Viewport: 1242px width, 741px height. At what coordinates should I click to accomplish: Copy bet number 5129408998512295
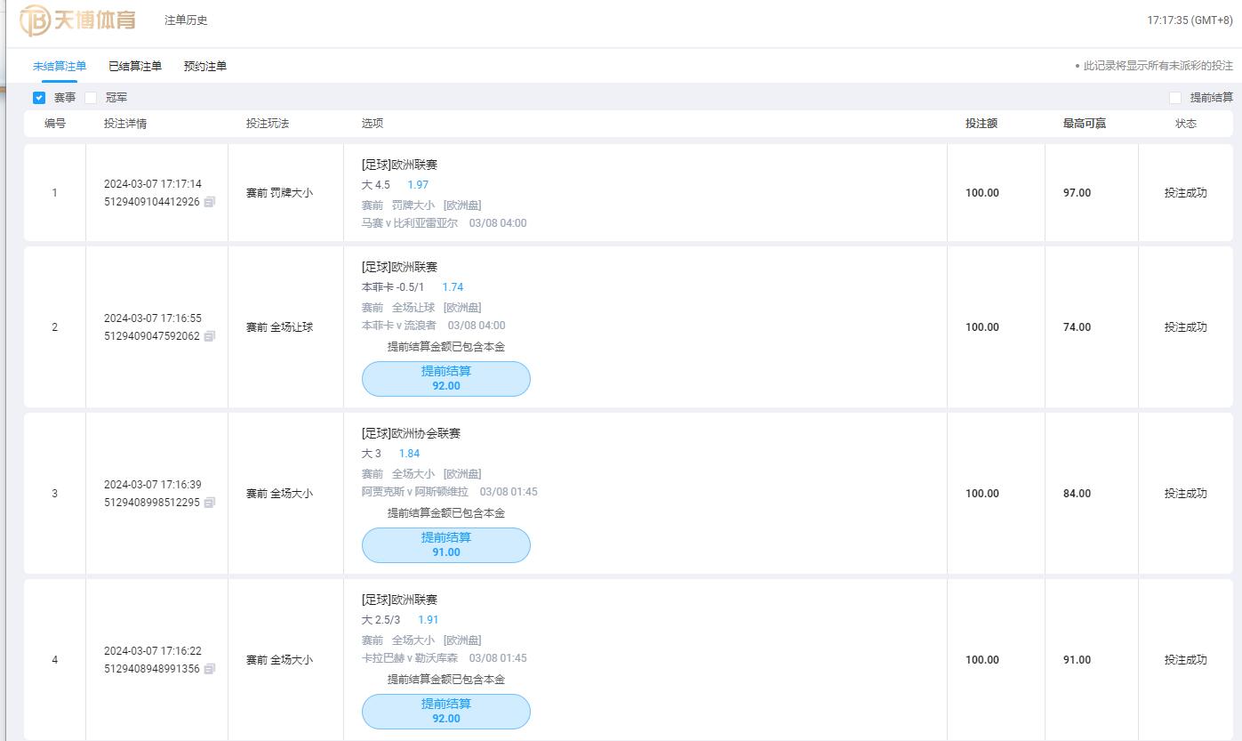point(210,503)
